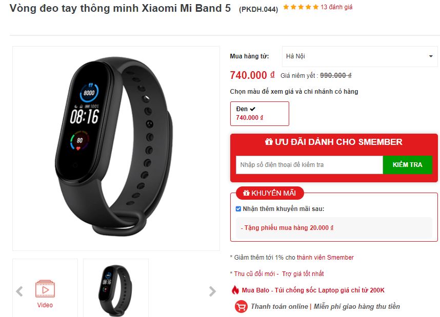440x317 pixels.
Task: Click the main Mi Band 5 product image
Action: [x=116, y=149]
